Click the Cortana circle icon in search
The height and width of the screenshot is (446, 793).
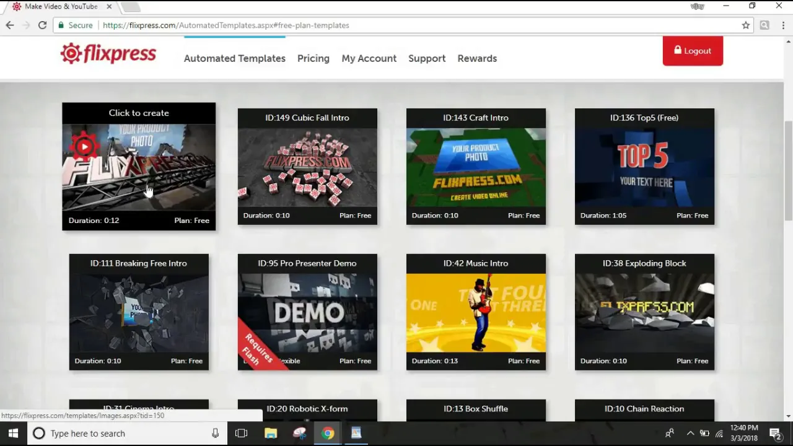[x=39, y=434]
